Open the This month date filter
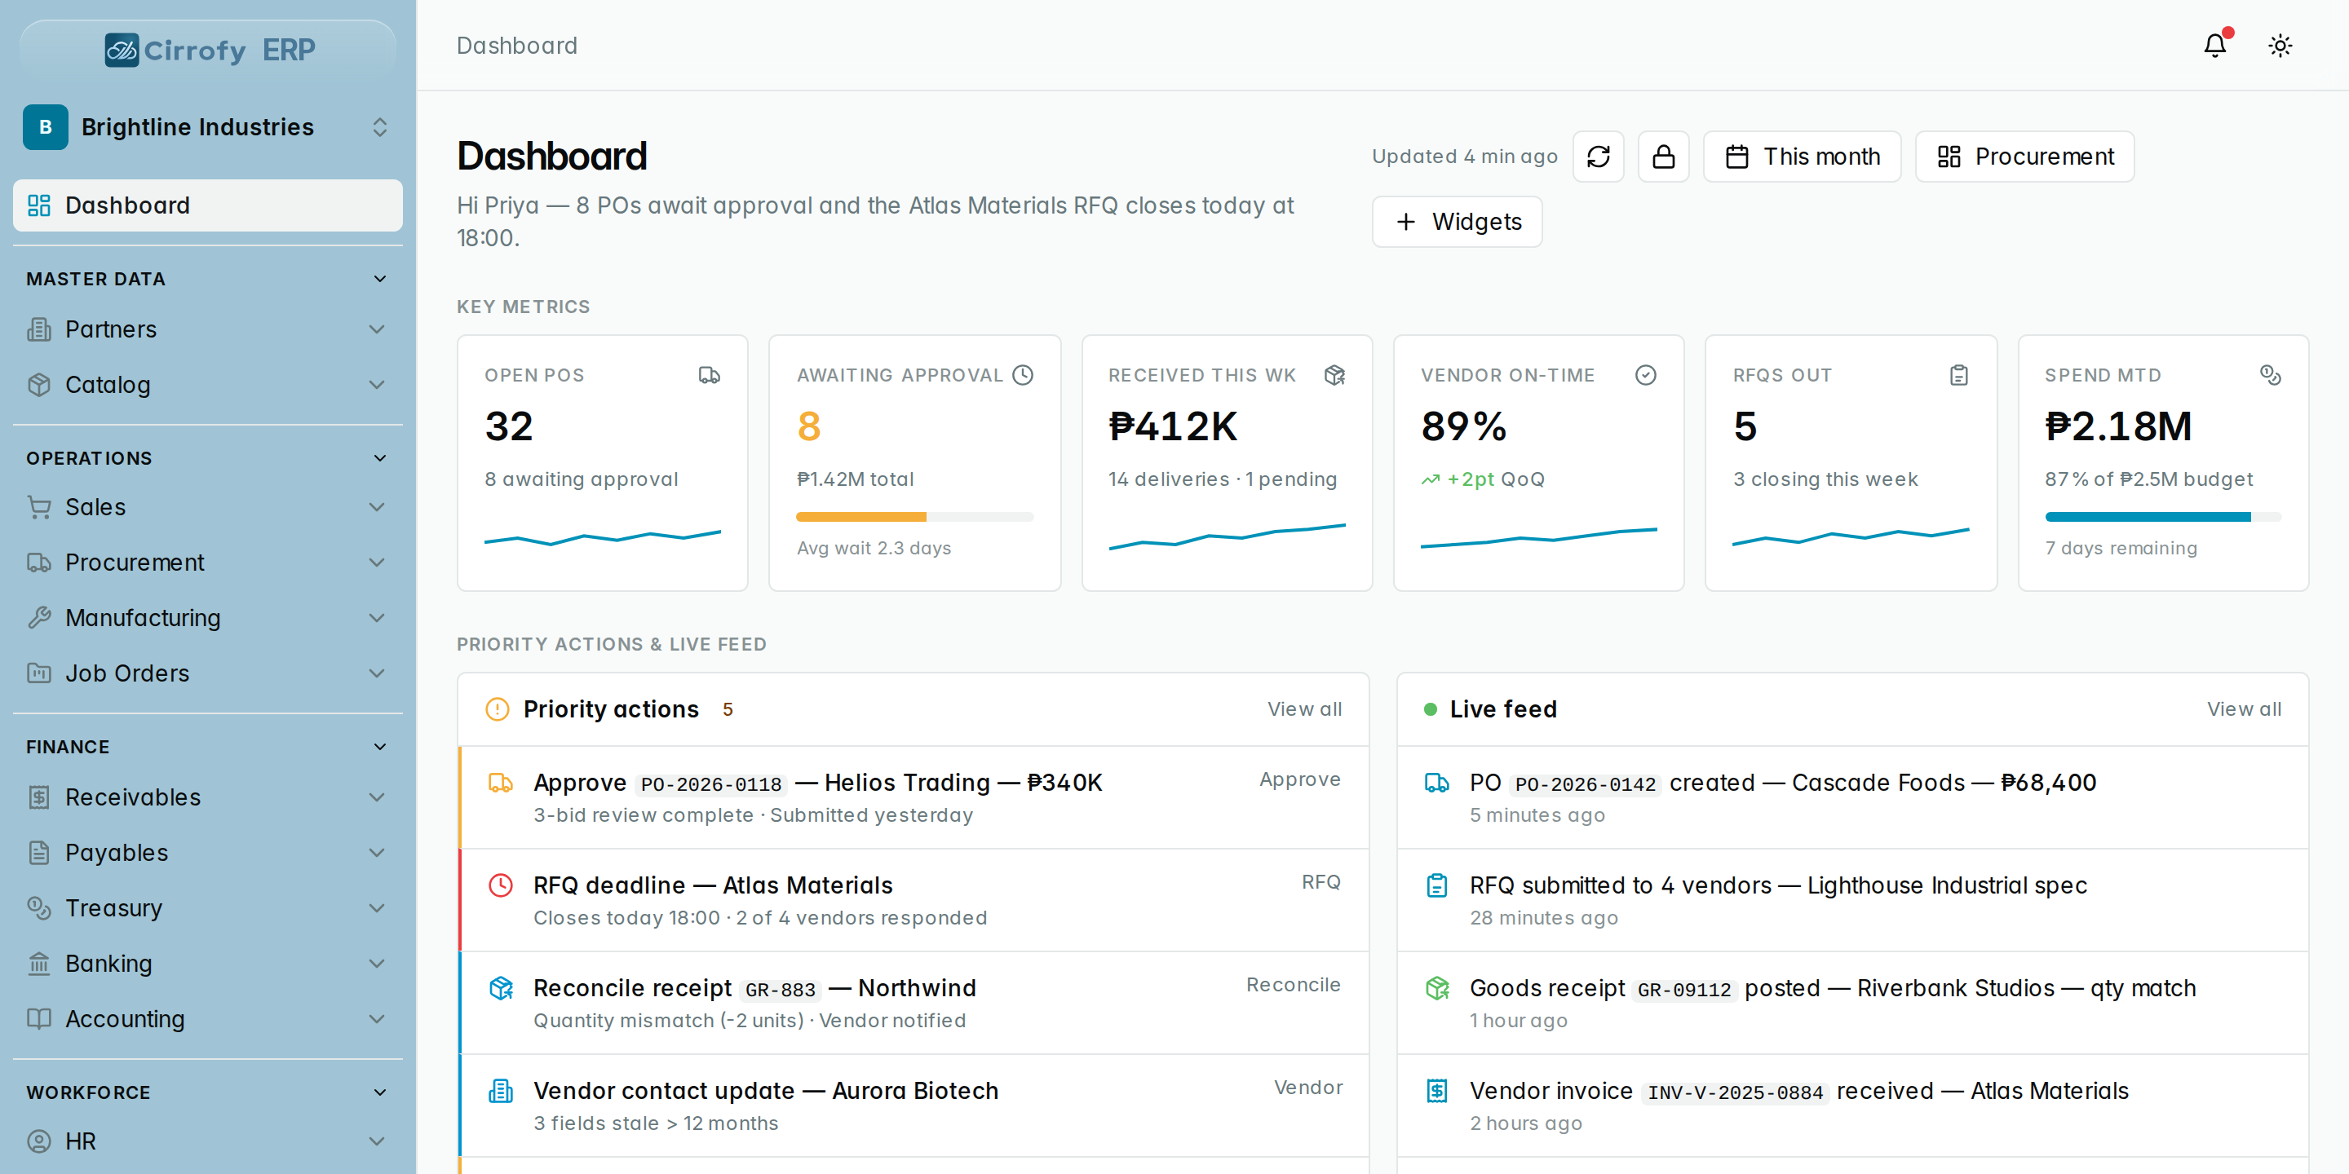The width and height of the screenshot is (2349, 1174). (1803, 157)
